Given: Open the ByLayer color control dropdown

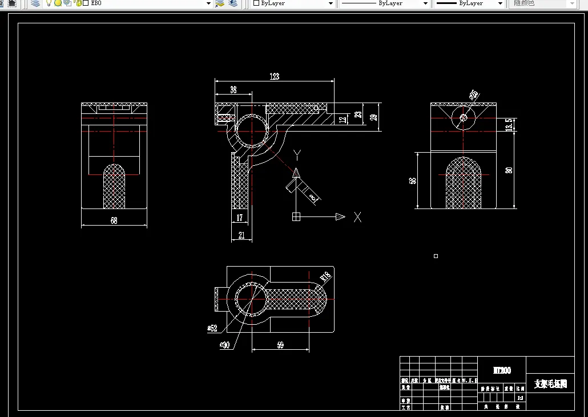Looking at the screenshot, I should [x=331, y=3].
